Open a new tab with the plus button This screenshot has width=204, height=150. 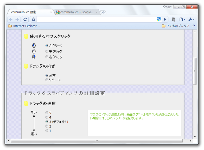[x=103, y=12]
